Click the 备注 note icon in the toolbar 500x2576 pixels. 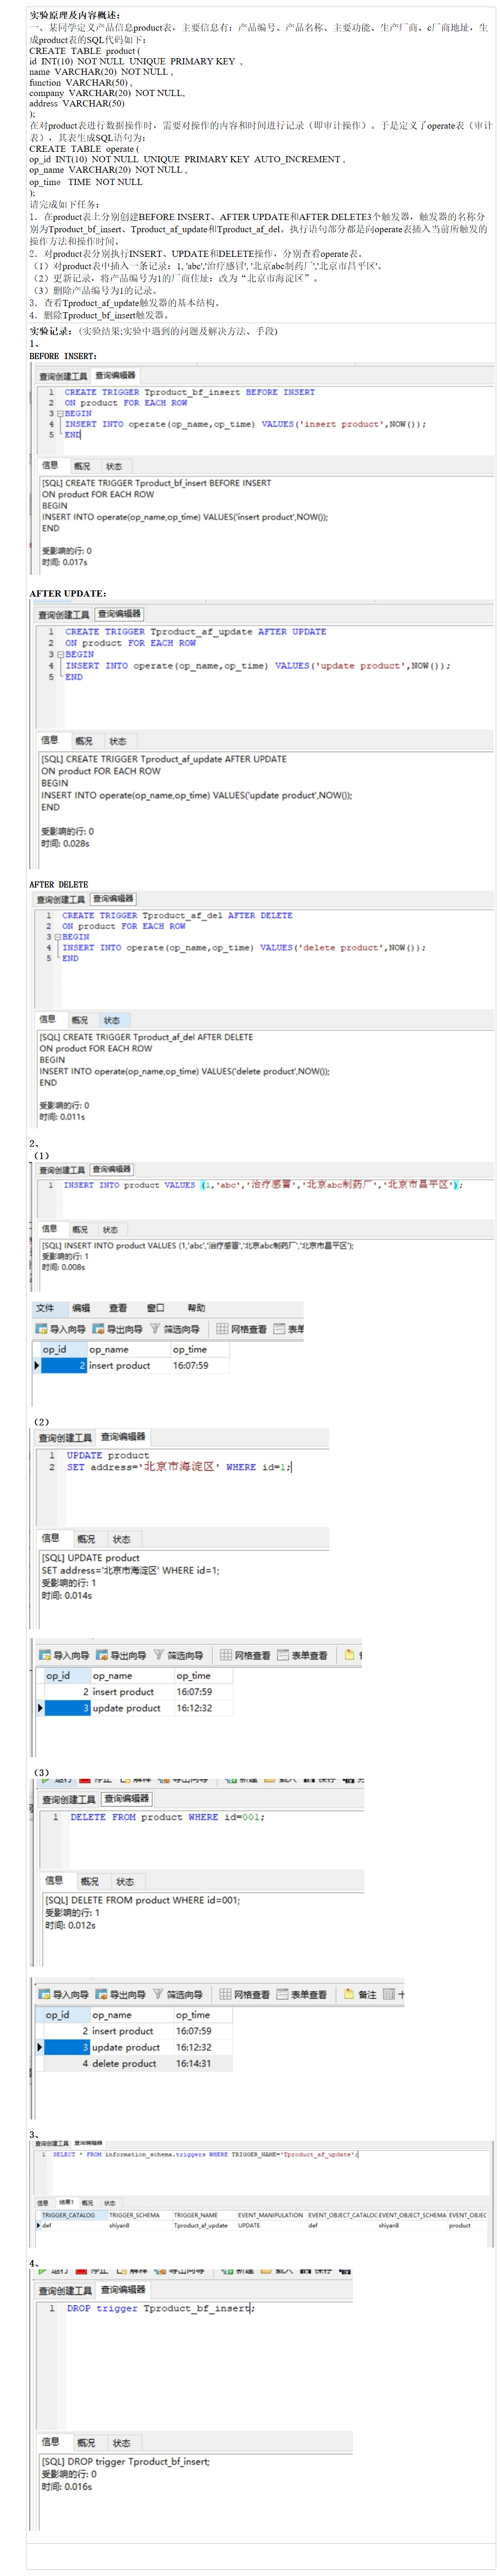(x=350, y=1994)
